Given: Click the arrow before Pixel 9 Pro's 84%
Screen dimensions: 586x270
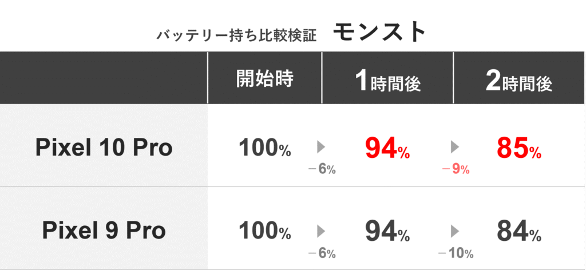Looking at the screenshot, I should pyautogui.click(x=456, y=231).
